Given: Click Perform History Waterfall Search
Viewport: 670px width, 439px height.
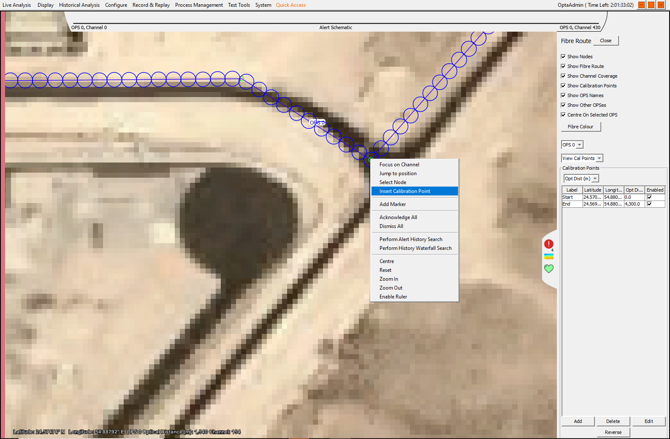Looking at the screenshot, I should 415,248.
